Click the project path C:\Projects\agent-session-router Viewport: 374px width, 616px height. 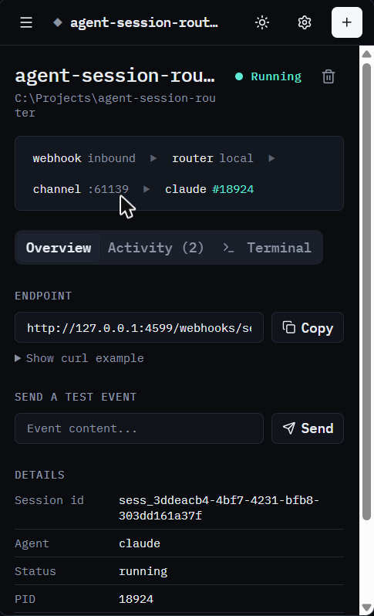(x=115, y=105)
